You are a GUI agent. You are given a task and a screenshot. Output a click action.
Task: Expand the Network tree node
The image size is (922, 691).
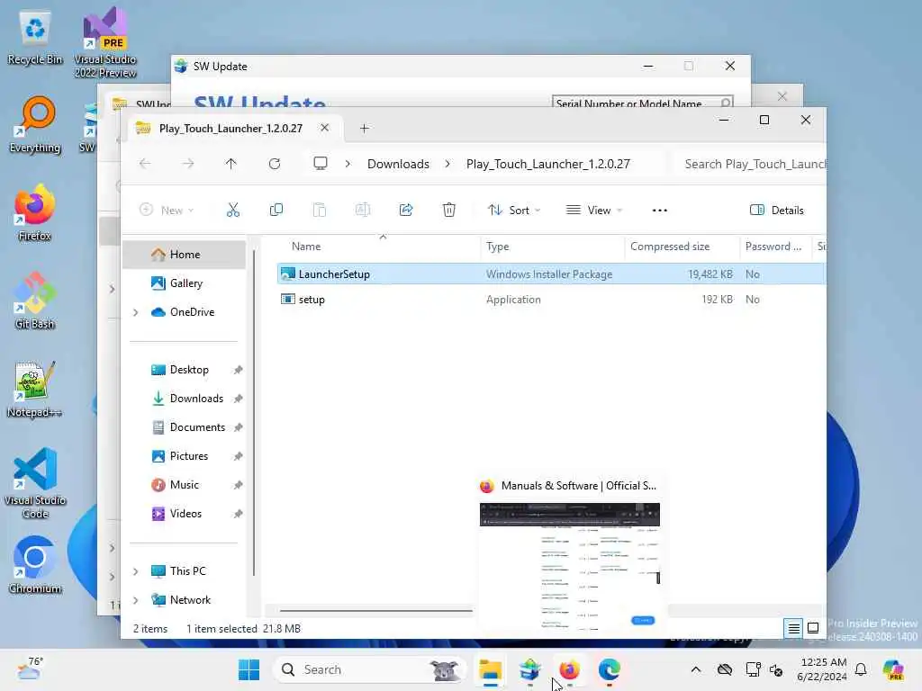[x=136, y=600]
